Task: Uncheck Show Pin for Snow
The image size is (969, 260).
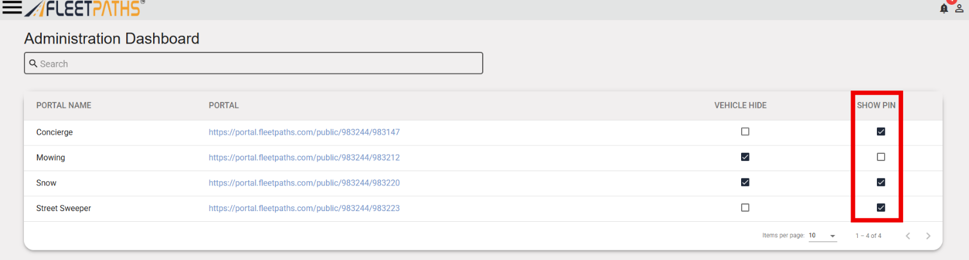Action: pos(880,182)
